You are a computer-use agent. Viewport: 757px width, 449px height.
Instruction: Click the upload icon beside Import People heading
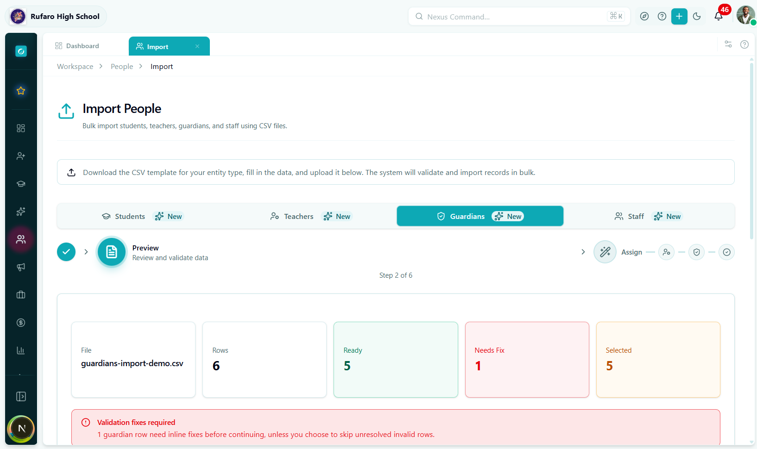point(66,111)
